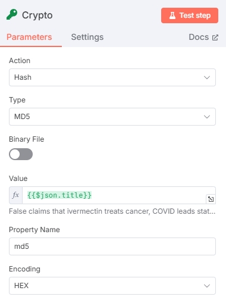Image resolution: width=226 pixels, height=303 pixels.
Task: Click the expression preview text about ivermectin
Action: [112, 211]
